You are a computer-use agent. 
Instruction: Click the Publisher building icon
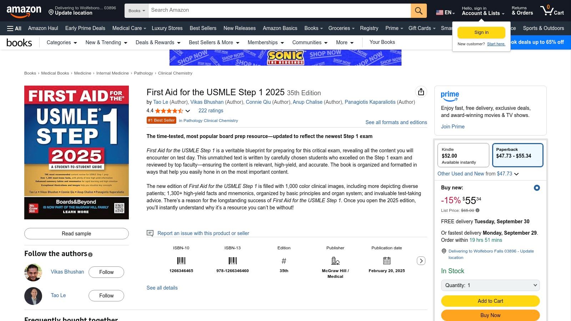335,261
